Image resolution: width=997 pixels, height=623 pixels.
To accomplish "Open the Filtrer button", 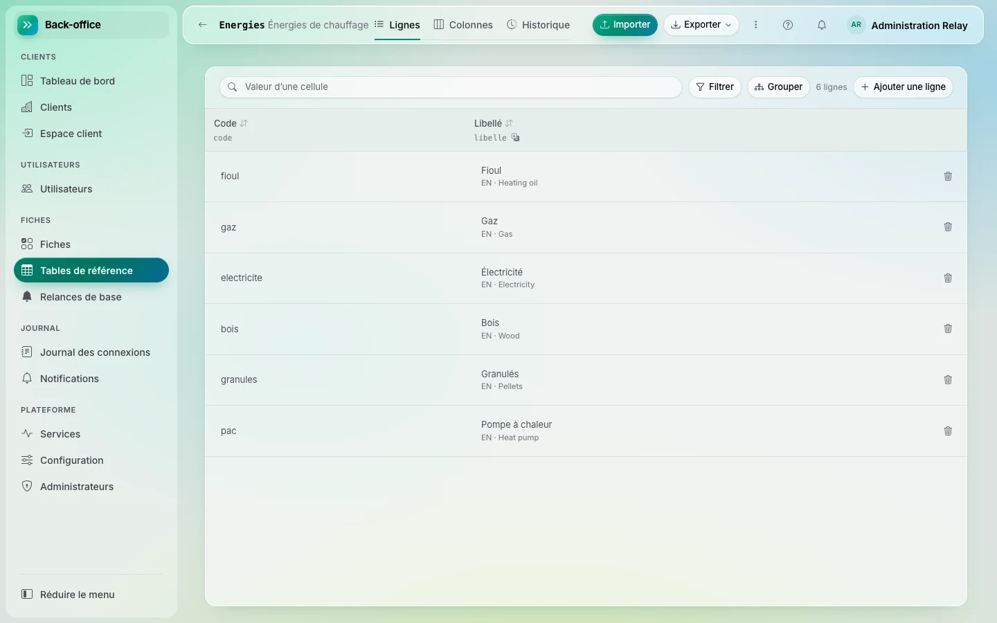I will click(x=715, y=87).
